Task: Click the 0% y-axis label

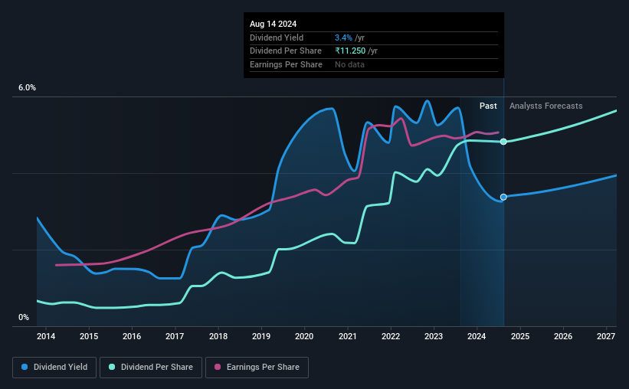Action: (x=24, y=317)
